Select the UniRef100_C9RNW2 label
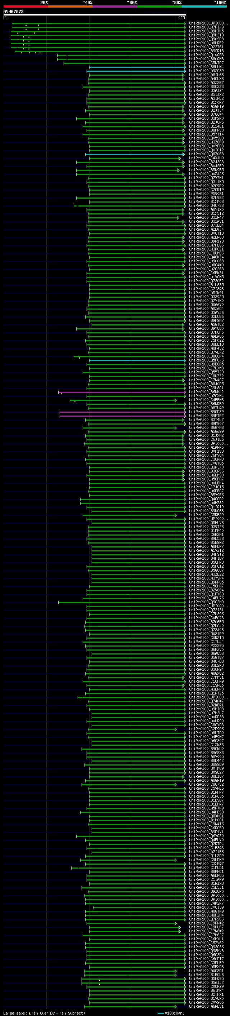Image resolution: width=230 pixels, height=1016 pixels. pos(206,924)
